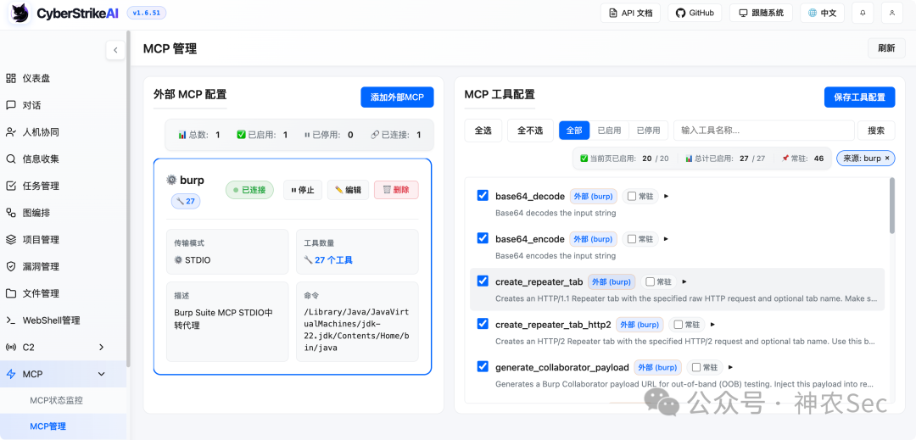
Task: Expand details arrow for create_repeater_tab
Action: pos(684,281)
